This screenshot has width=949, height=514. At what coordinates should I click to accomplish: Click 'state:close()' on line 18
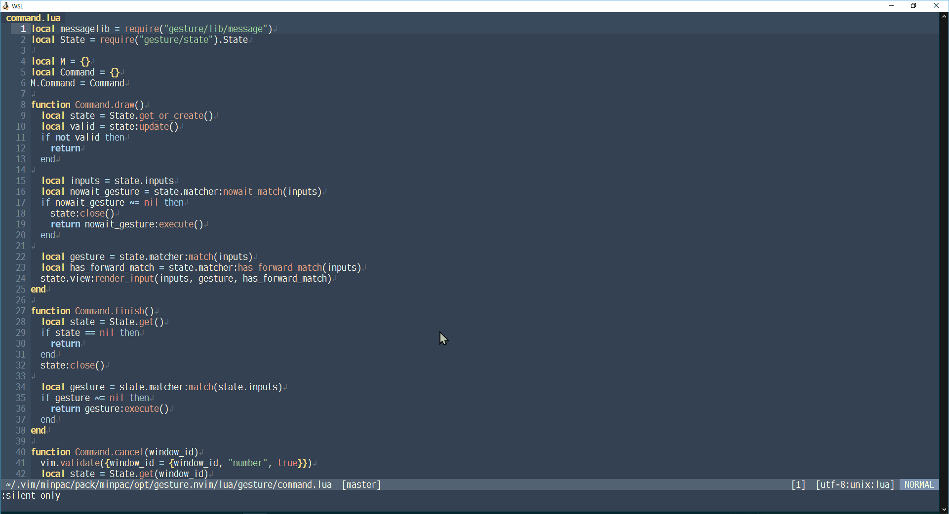pos(82,214)
